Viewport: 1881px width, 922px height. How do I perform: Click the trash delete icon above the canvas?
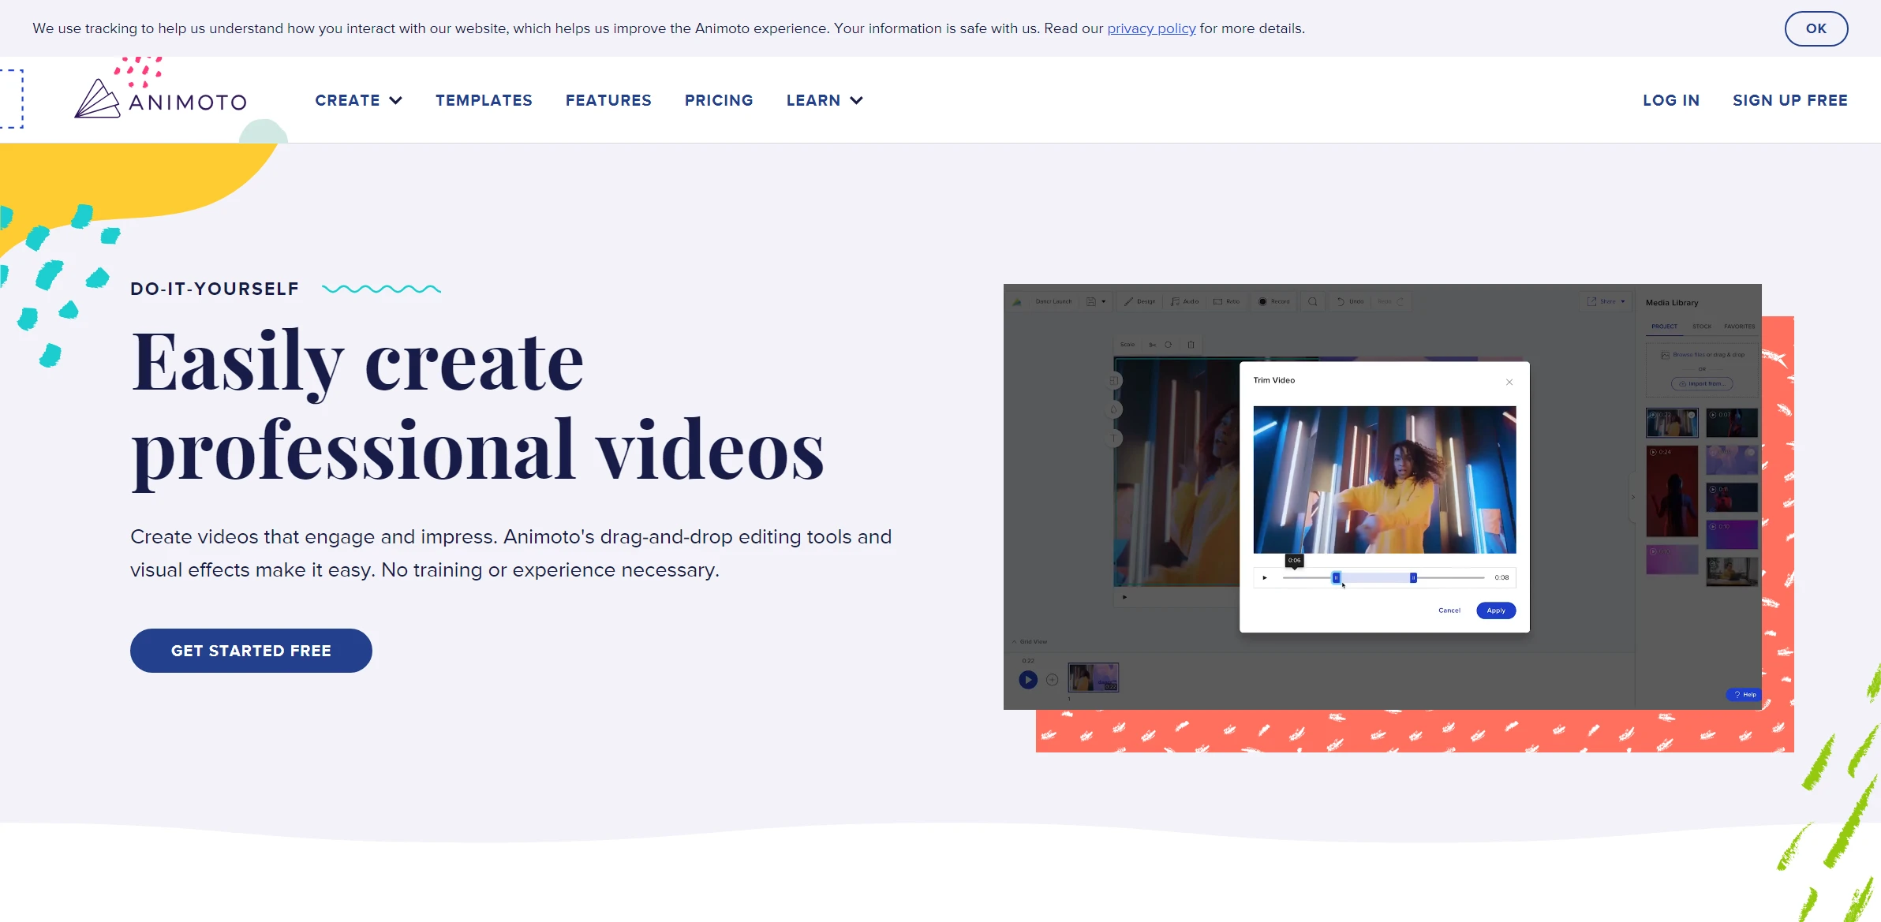pos(1191,345)
